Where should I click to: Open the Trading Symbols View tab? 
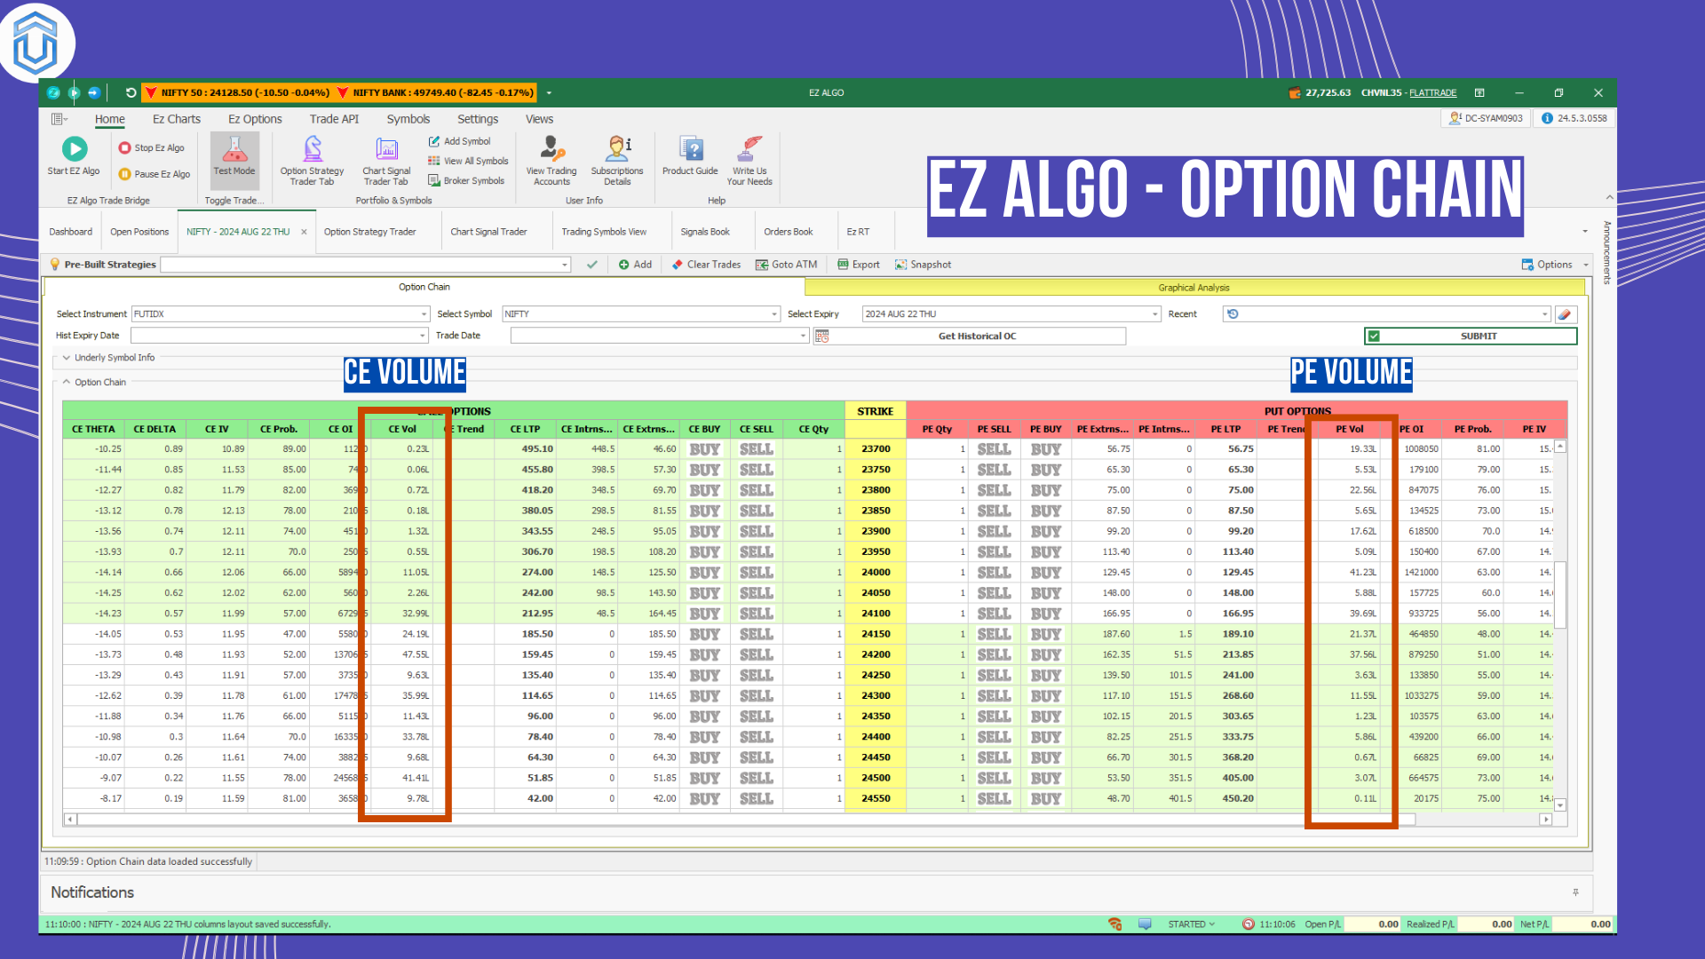click(x=604, y=232)
